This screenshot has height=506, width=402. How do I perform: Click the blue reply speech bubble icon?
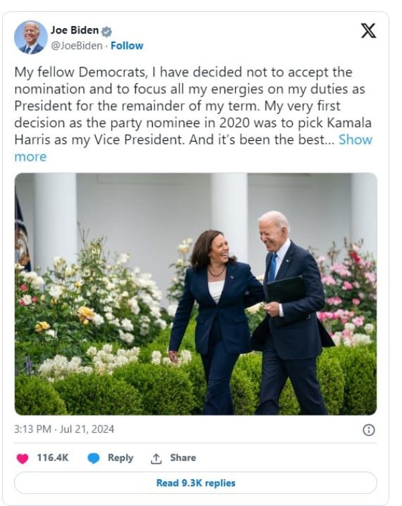pos(94,458)
